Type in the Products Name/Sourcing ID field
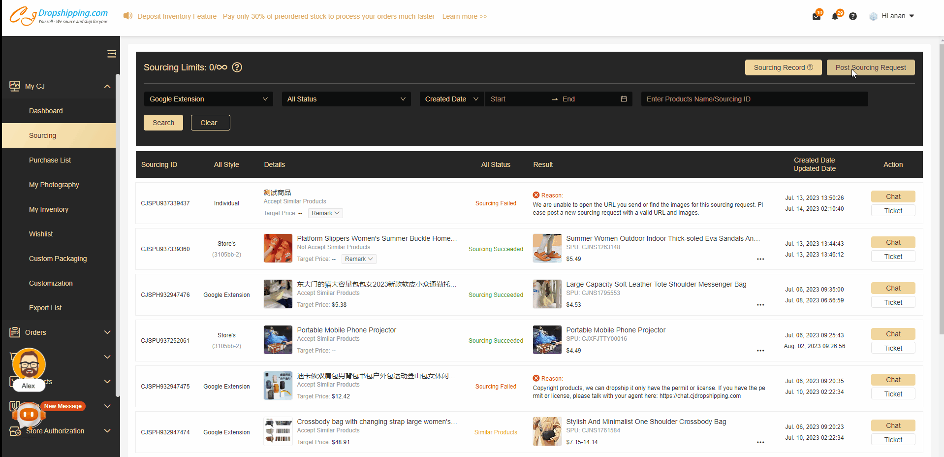This screenshot has width=944, height=457. (x=754, y=99)
